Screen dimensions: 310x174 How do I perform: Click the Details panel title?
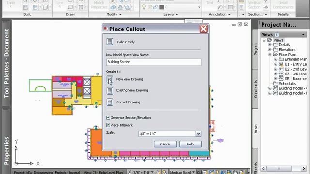click(283, 14)
